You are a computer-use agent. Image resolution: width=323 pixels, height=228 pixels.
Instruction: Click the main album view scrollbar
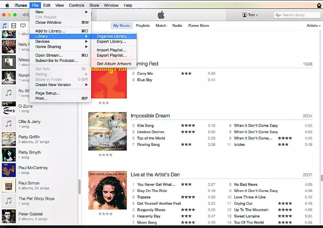click(x=322, y=178)
